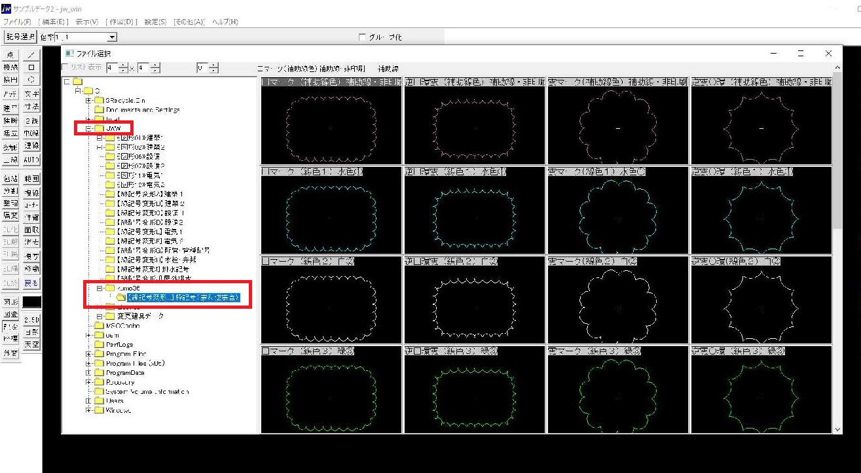
Task: Select the 雲マーク（線色1）水色 thumbnail
Action: pyautogui.click(x=615, y=209)
